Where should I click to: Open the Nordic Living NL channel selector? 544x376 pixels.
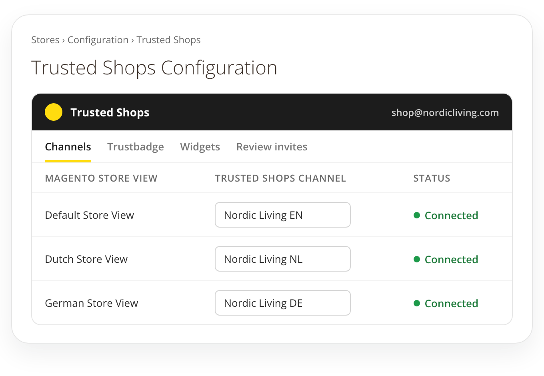(x=283, y=259)
